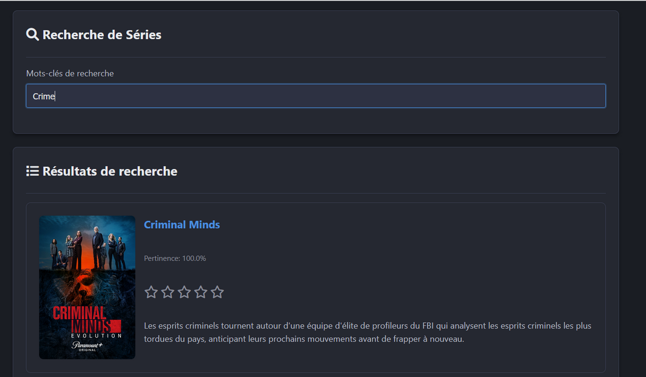
Task: Focus the Mots-clés de recherche input
Action: (316, 96)
